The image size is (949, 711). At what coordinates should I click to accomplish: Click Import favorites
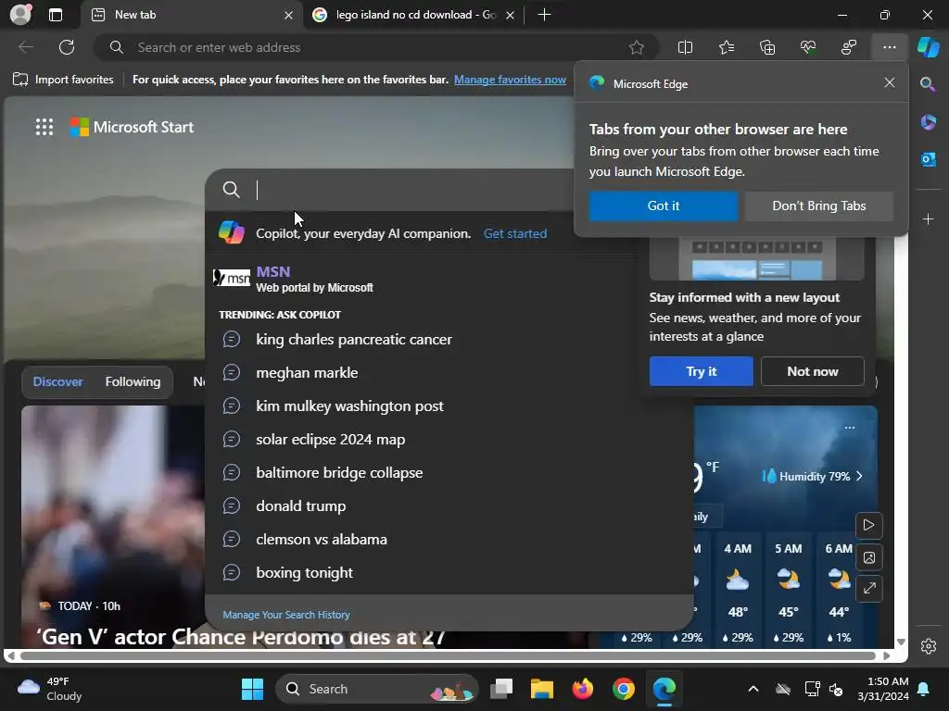(x=64, y=80)
